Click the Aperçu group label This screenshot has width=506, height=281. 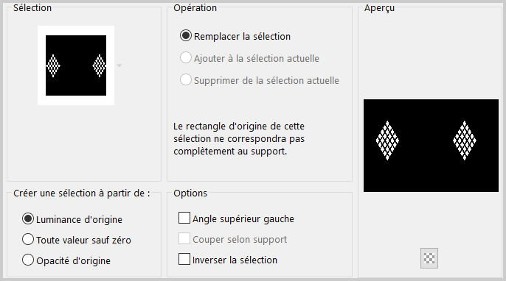379,8
